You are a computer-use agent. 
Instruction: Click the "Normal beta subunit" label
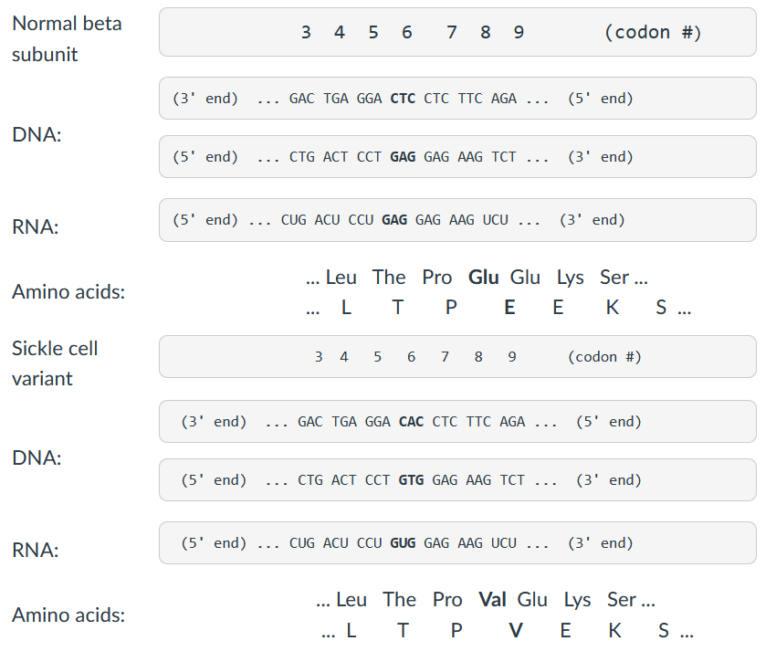[x=67, y=38]
